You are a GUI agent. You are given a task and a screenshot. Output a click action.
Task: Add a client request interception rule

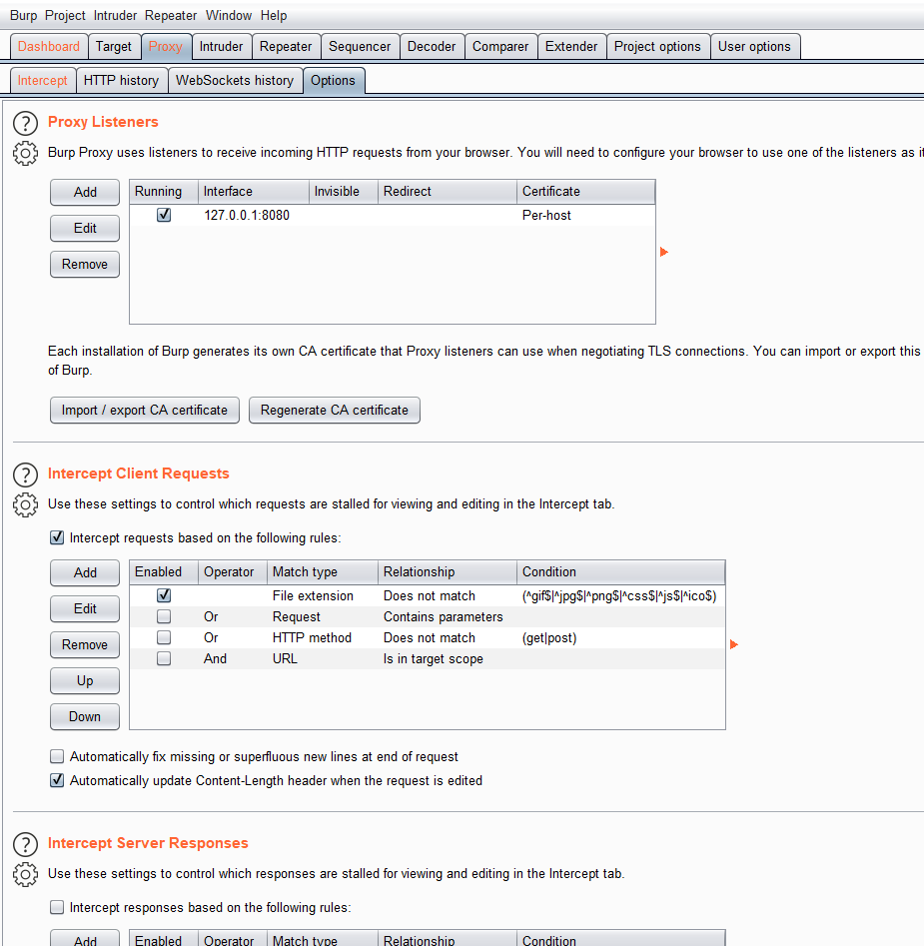pos(85,572)
